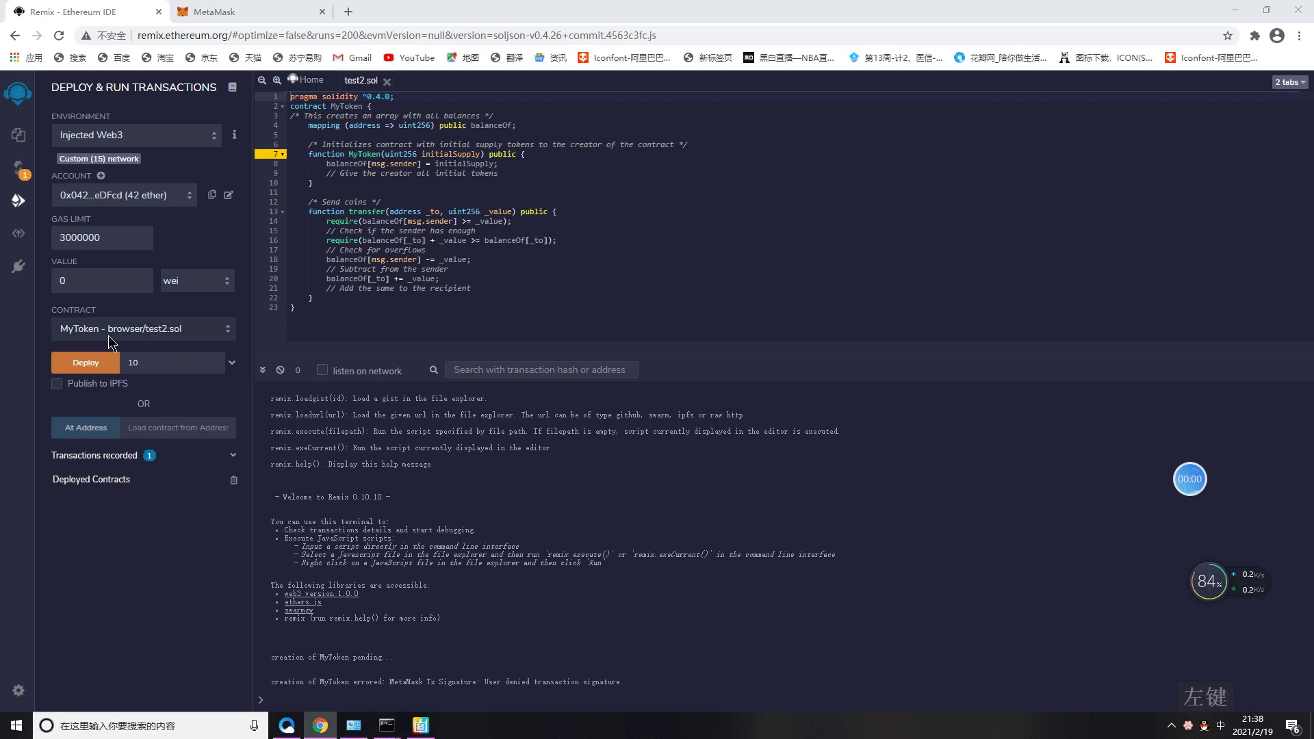
Task: Open the web3 version 1.0.0 link
Action: (x=321, y=594)
